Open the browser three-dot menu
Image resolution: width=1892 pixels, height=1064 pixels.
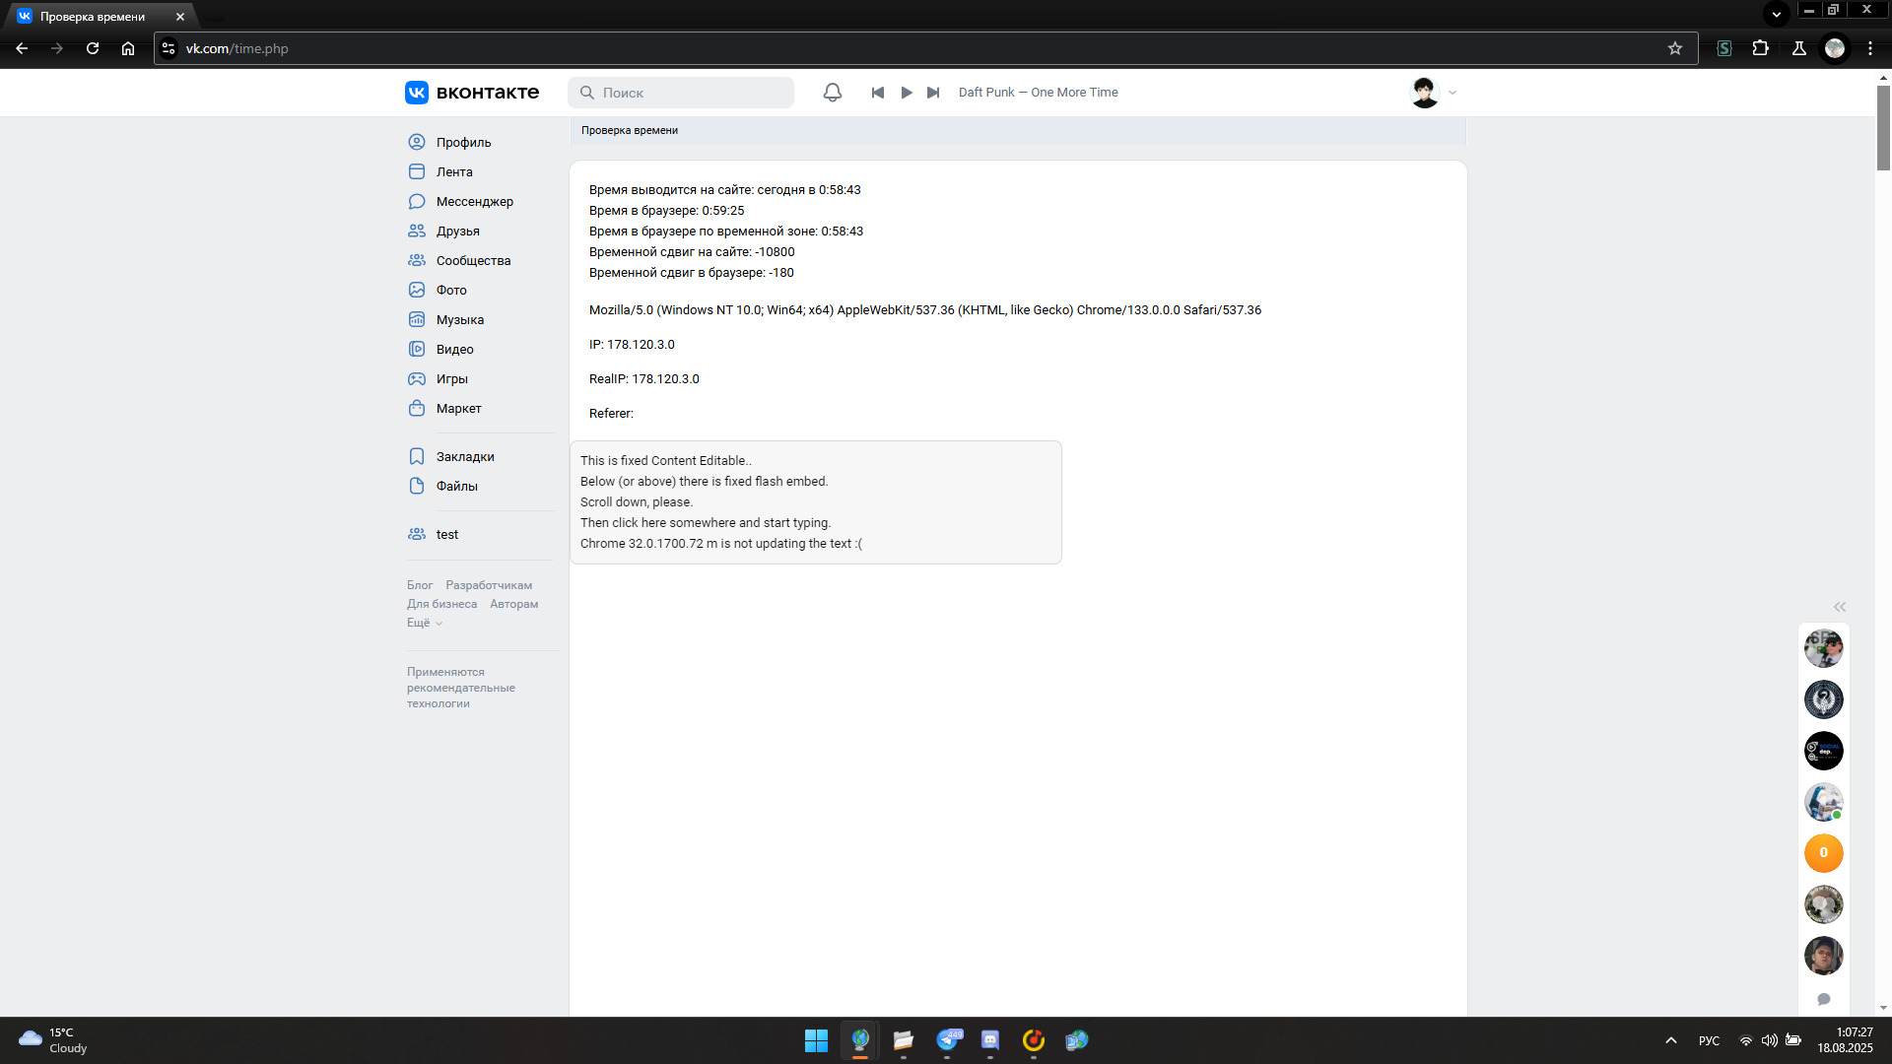tap(1870, 48)
